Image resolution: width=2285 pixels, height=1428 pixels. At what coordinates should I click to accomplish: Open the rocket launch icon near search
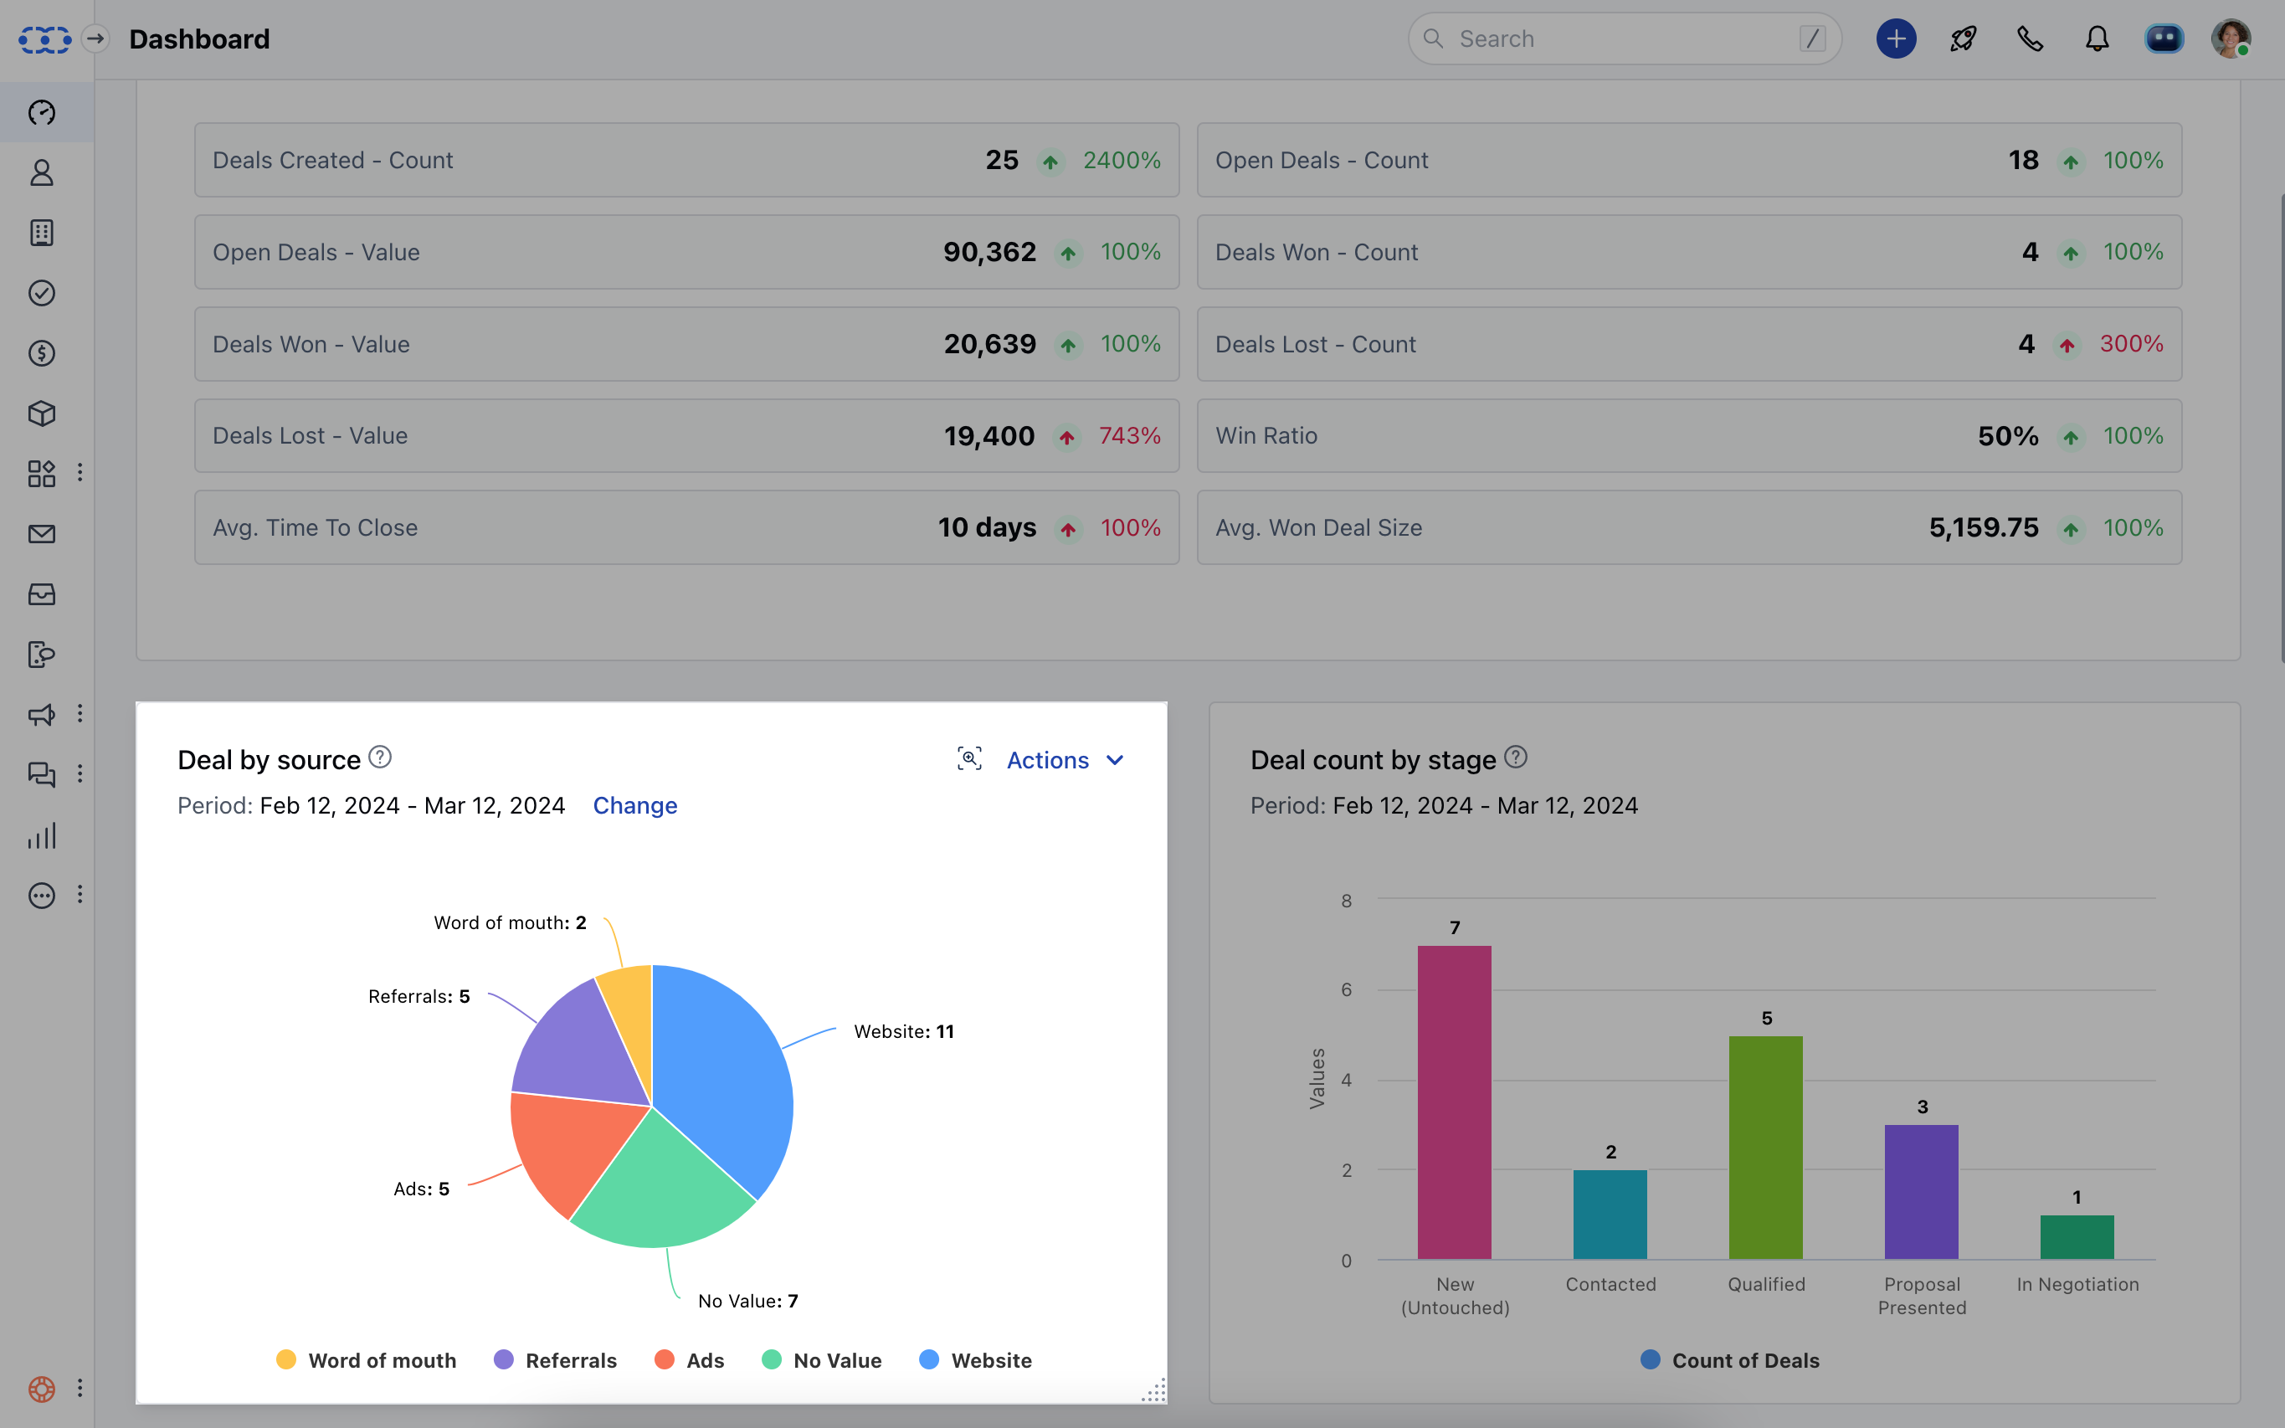1963,39
